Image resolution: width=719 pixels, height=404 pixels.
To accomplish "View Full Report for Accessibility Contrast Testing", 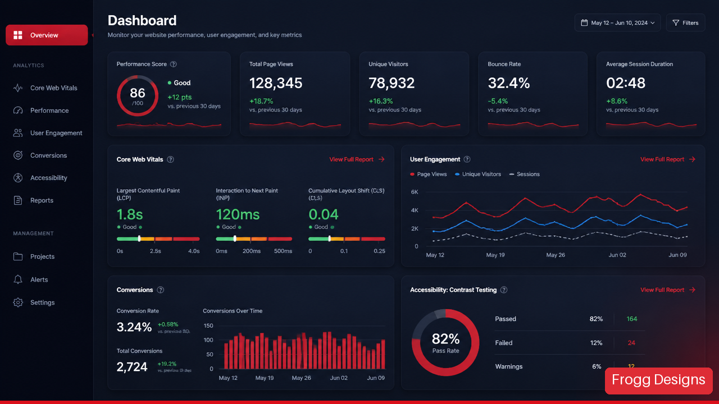I will click(668, 290).
